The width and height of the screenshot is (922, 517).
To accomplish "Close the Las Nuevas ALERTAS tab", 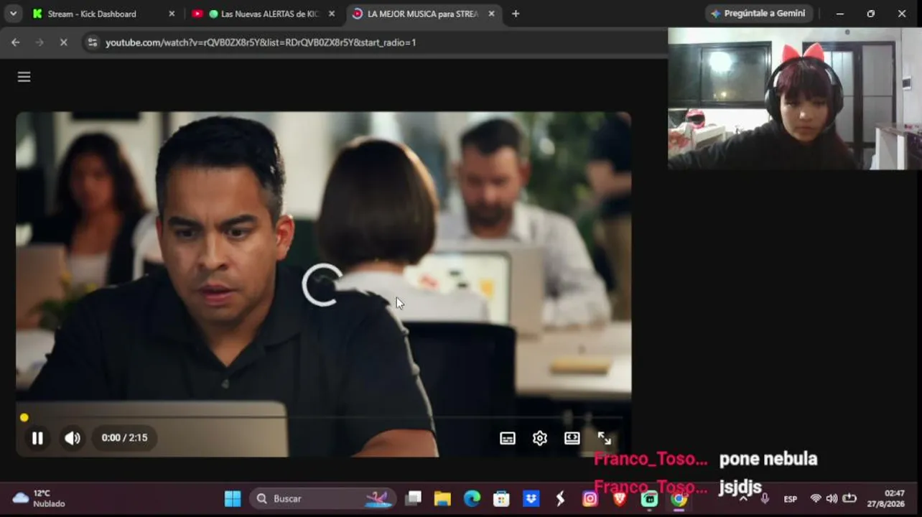I will point(331,14).
